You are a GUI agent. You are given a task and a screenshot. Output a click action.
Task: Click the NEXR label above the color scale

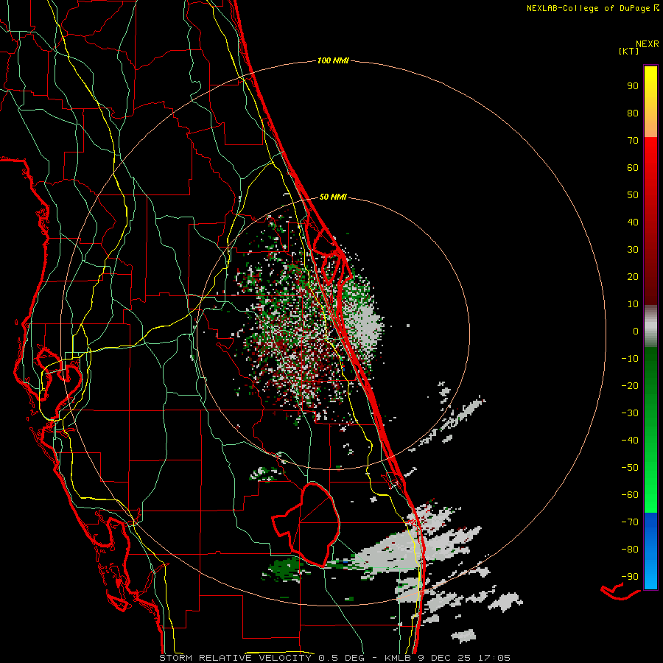tap(648, 44)
